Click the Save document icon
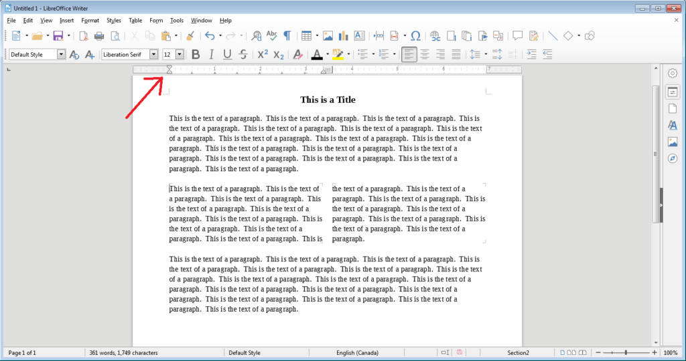Viewport: 686px width, 361px height. (x=58, y=35)
